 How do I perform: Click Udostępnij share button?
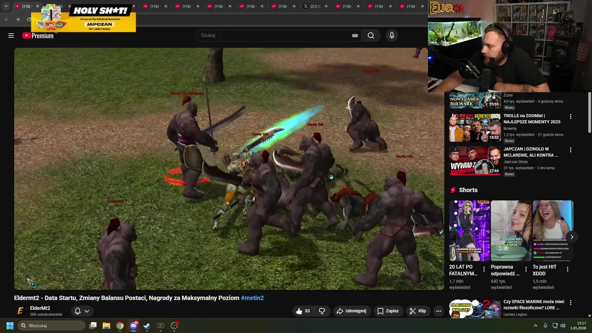(351, 311)
